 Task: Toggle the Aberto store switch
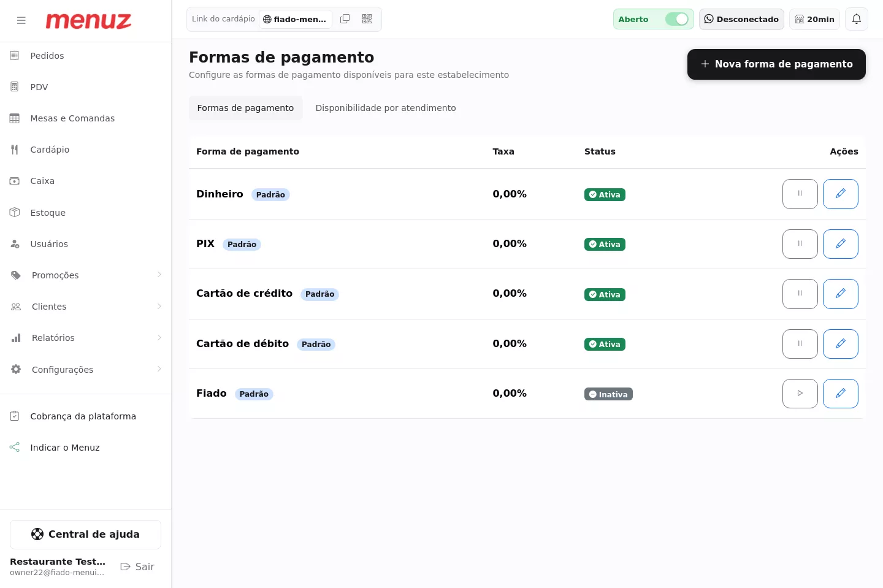pos(677,19)
